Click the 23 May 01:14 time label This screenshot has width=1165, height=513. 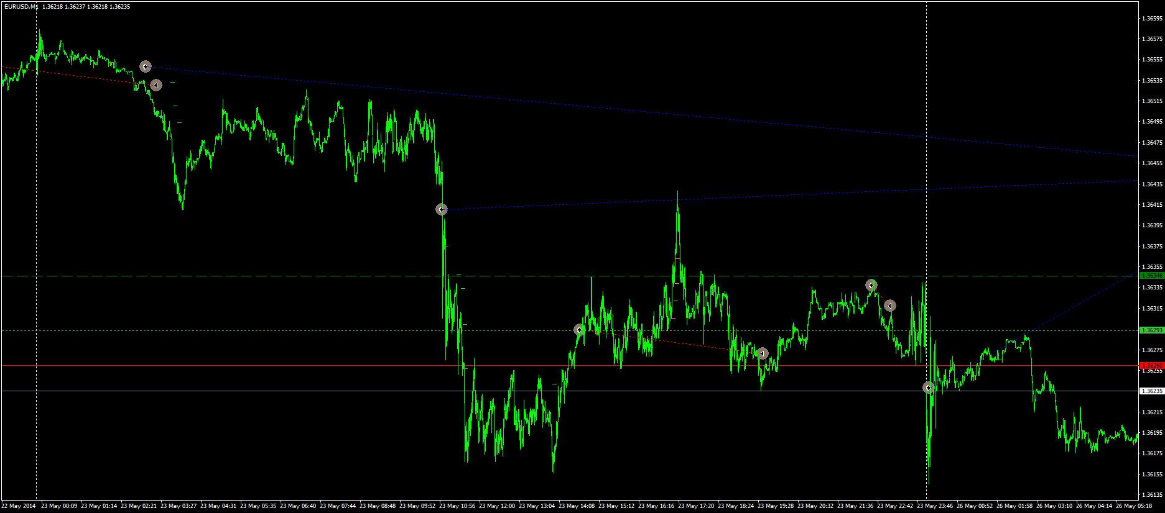pos(100,506)
